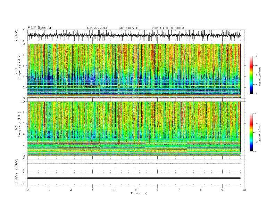Viewport: 275px width, 213px height.
Task: Click the ch.3 flat voltage trace
Action: [x=134, y=164]
